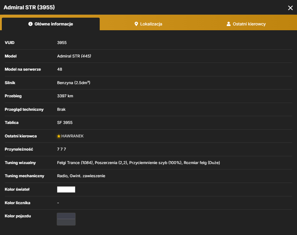Click the gold star beside HAWRANEK

(x=59, y=136)
